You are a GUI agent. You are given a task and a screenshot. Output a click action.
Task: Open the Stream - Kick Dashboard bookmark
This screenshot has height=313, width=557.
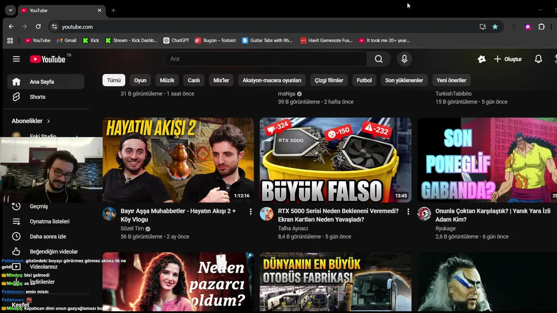pyautogui.click(x=131, y=40)
